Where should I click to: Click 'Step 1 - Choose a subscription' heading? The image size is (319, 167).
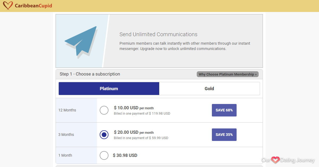pyautogui.click(x=90, y=74)
